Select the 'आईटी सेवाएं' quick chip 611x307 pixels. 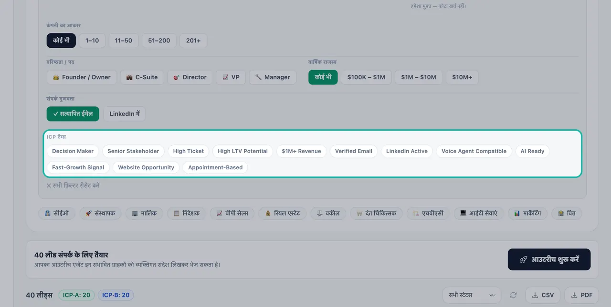[x=479, y=213]
